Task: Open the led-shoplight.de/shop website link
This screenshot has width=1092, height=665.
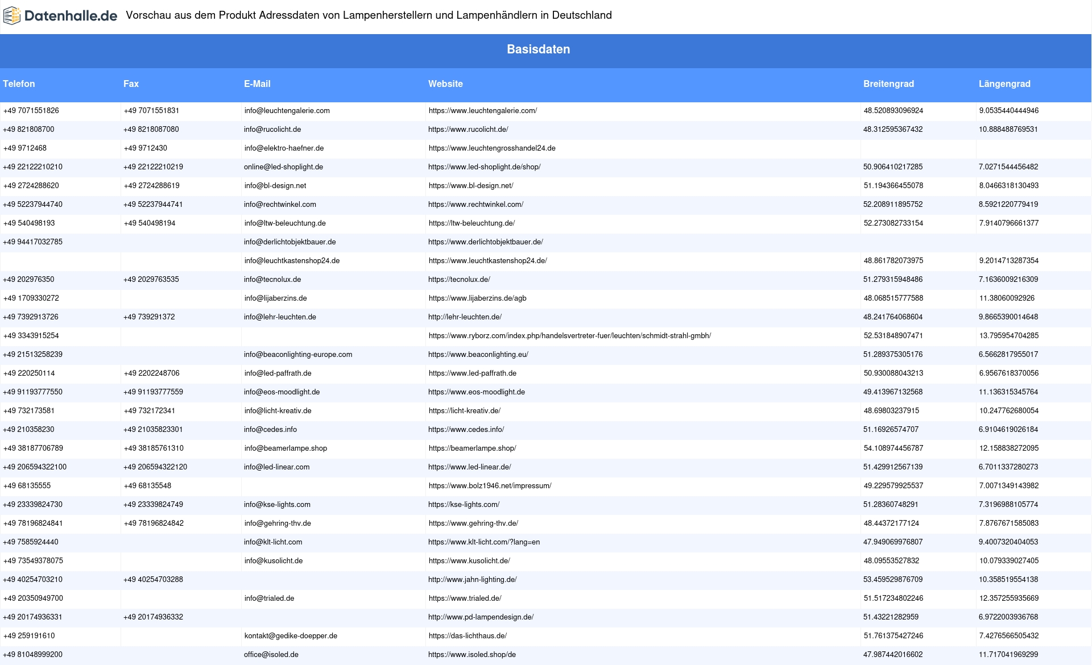Action: point(485,167)
